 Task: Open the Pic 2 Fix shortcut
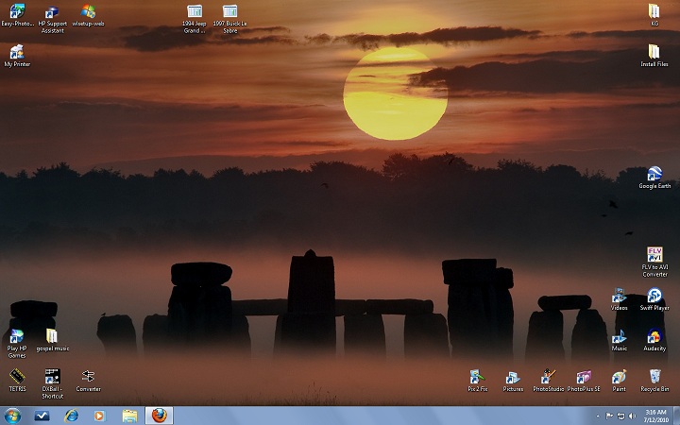478,381
